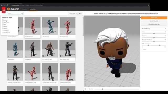Click the running-figure icon on the Female Standing Pose thumbnail

(x=26, y=79)
